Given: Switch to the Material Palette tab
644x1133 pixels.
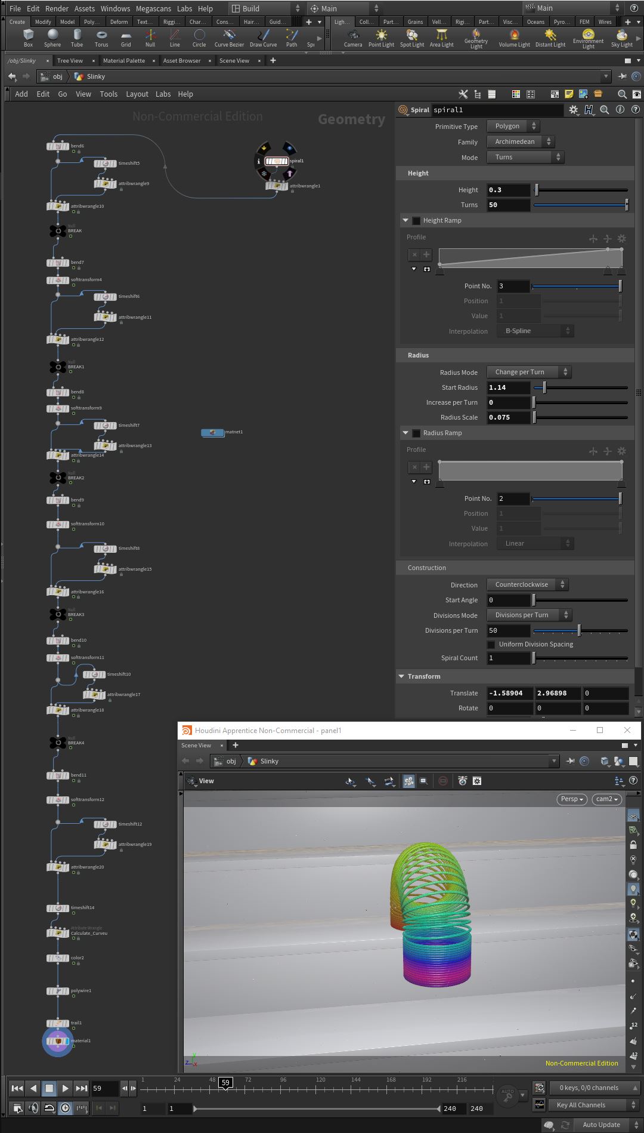Looking at the screenshot, I should (124, 60).
